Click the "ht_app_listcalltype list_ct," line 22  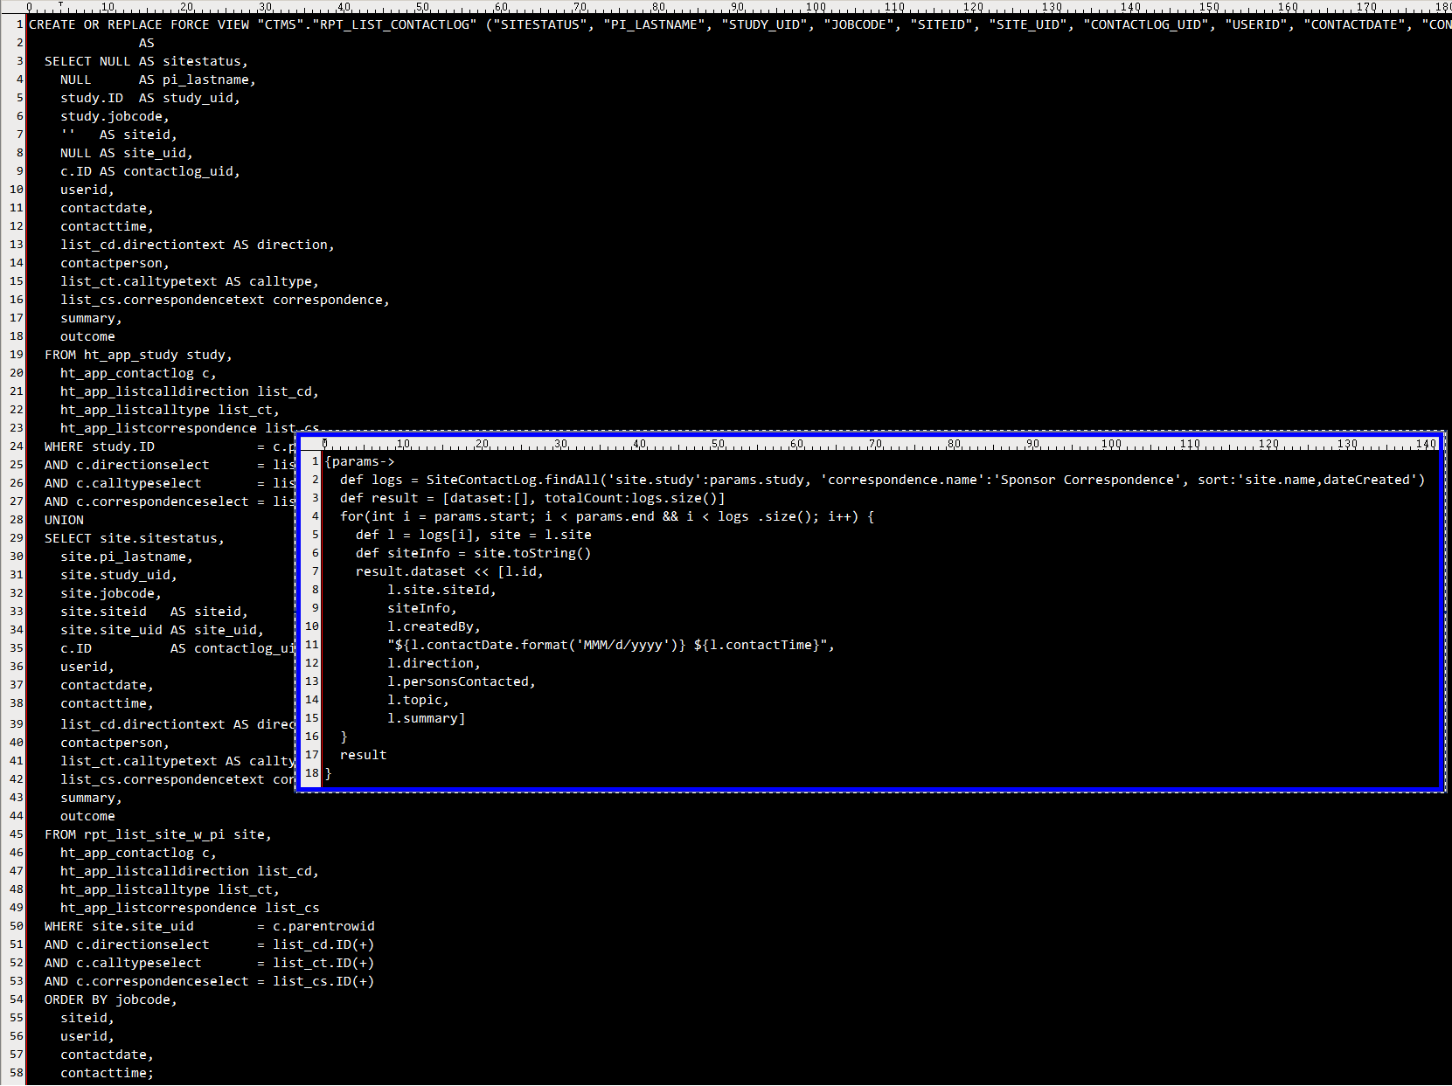click(170, 410)
